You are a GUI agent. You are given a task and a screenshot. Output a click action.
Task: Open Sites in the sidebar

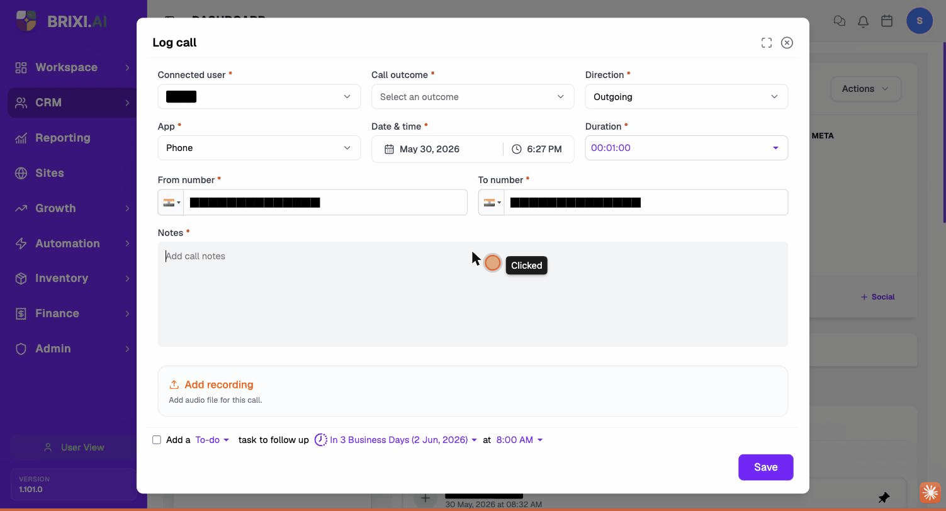tap(72, 173)
